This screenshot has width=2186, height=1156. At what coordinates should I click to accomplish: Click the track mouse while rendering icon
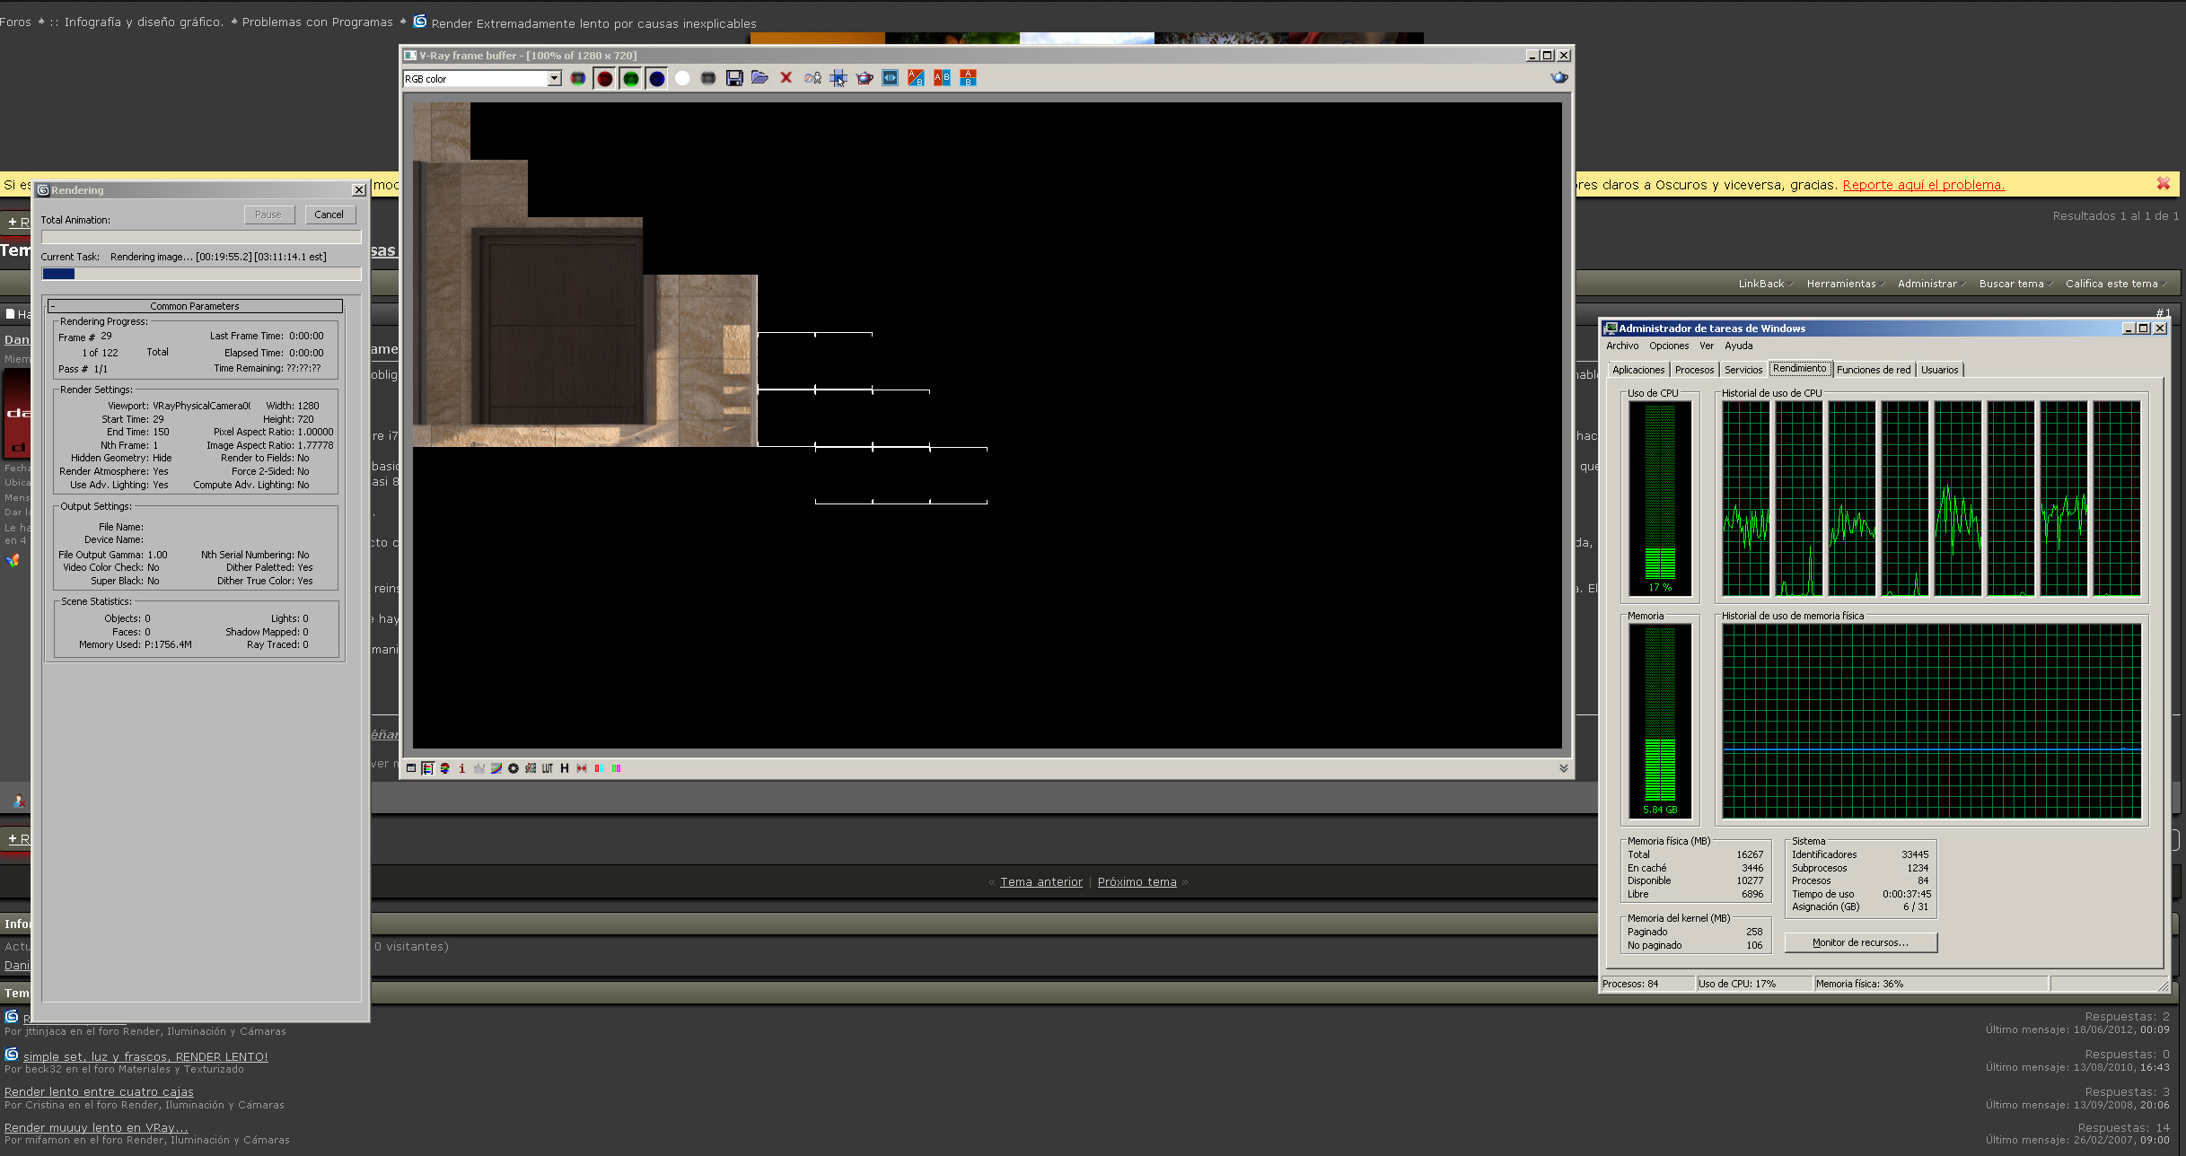(838, 78)
